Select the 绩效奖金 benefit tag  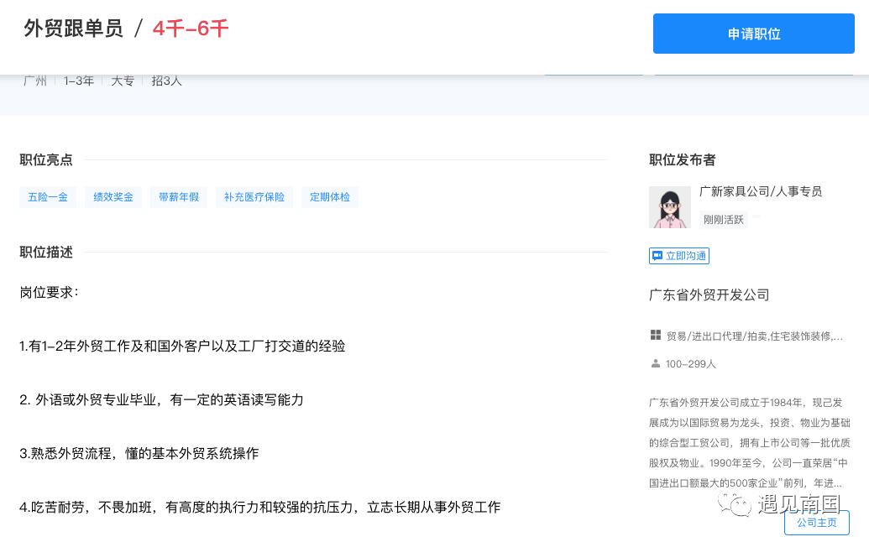pyautogui.click(x=113, y=196)
